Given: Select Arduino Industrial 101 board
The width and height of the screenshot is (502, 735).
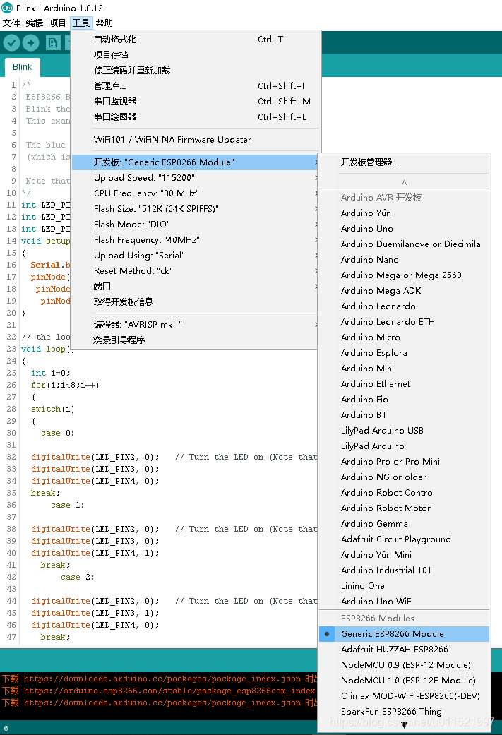Looking at the screenshot, I should click(x=404, y=570).
